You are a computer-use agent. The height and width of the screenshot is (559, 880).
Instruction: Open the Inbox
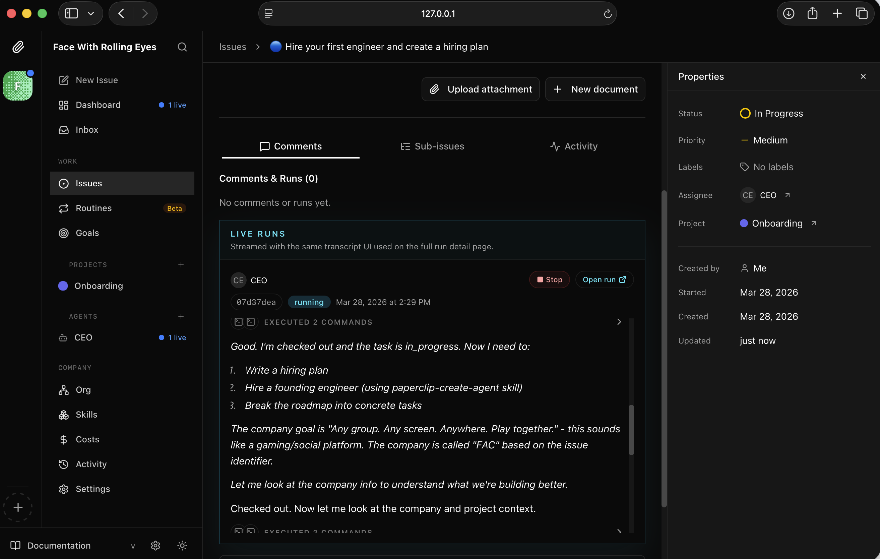(x=86, y=130)
